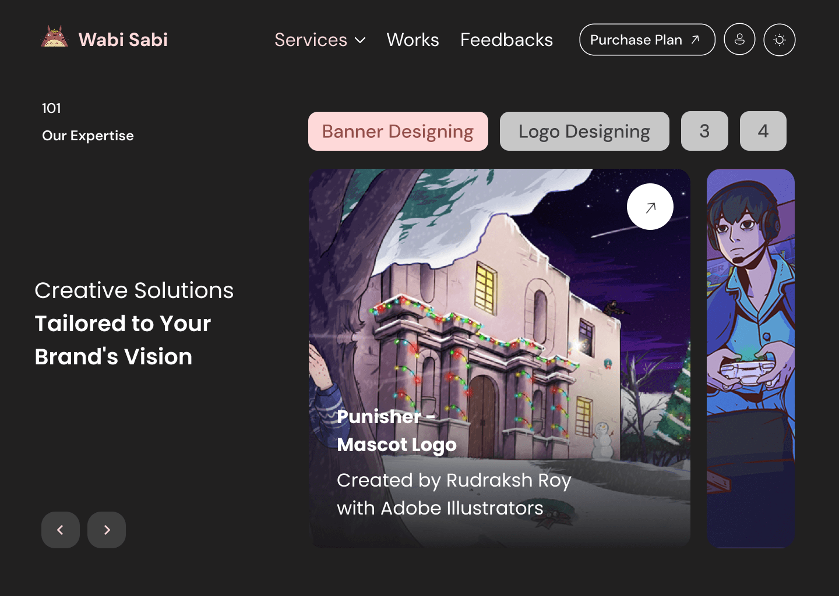The image size is (839, 596).
Task: Select the Banner Designing tab
Action: tap(398, 132)
